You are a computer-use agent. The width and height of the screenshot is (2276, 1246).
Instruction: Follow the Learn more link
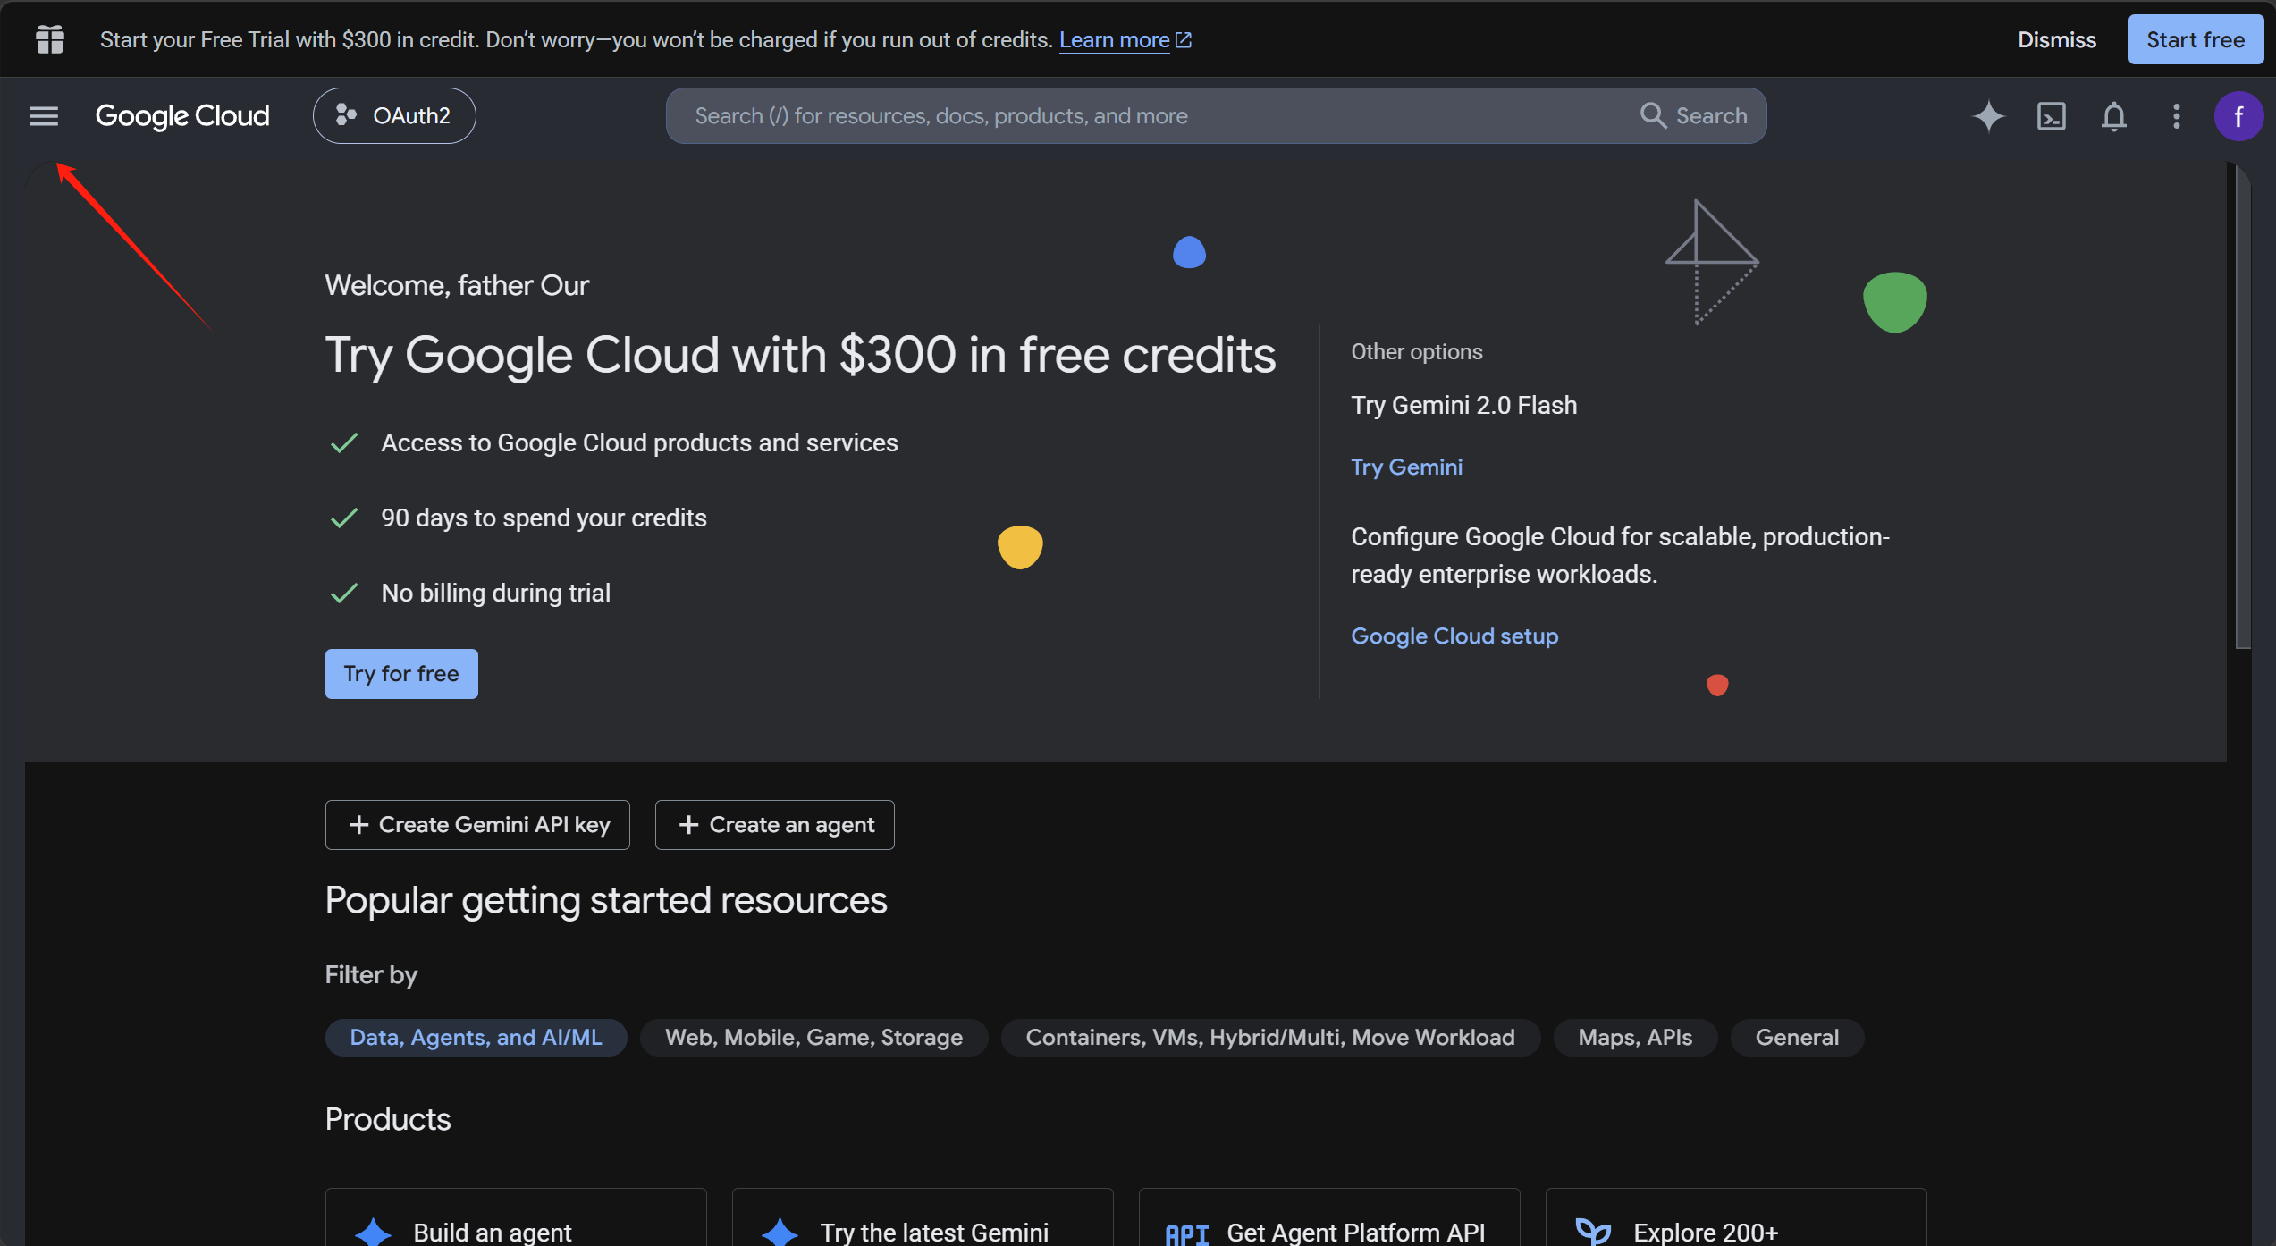(1125, 40)
